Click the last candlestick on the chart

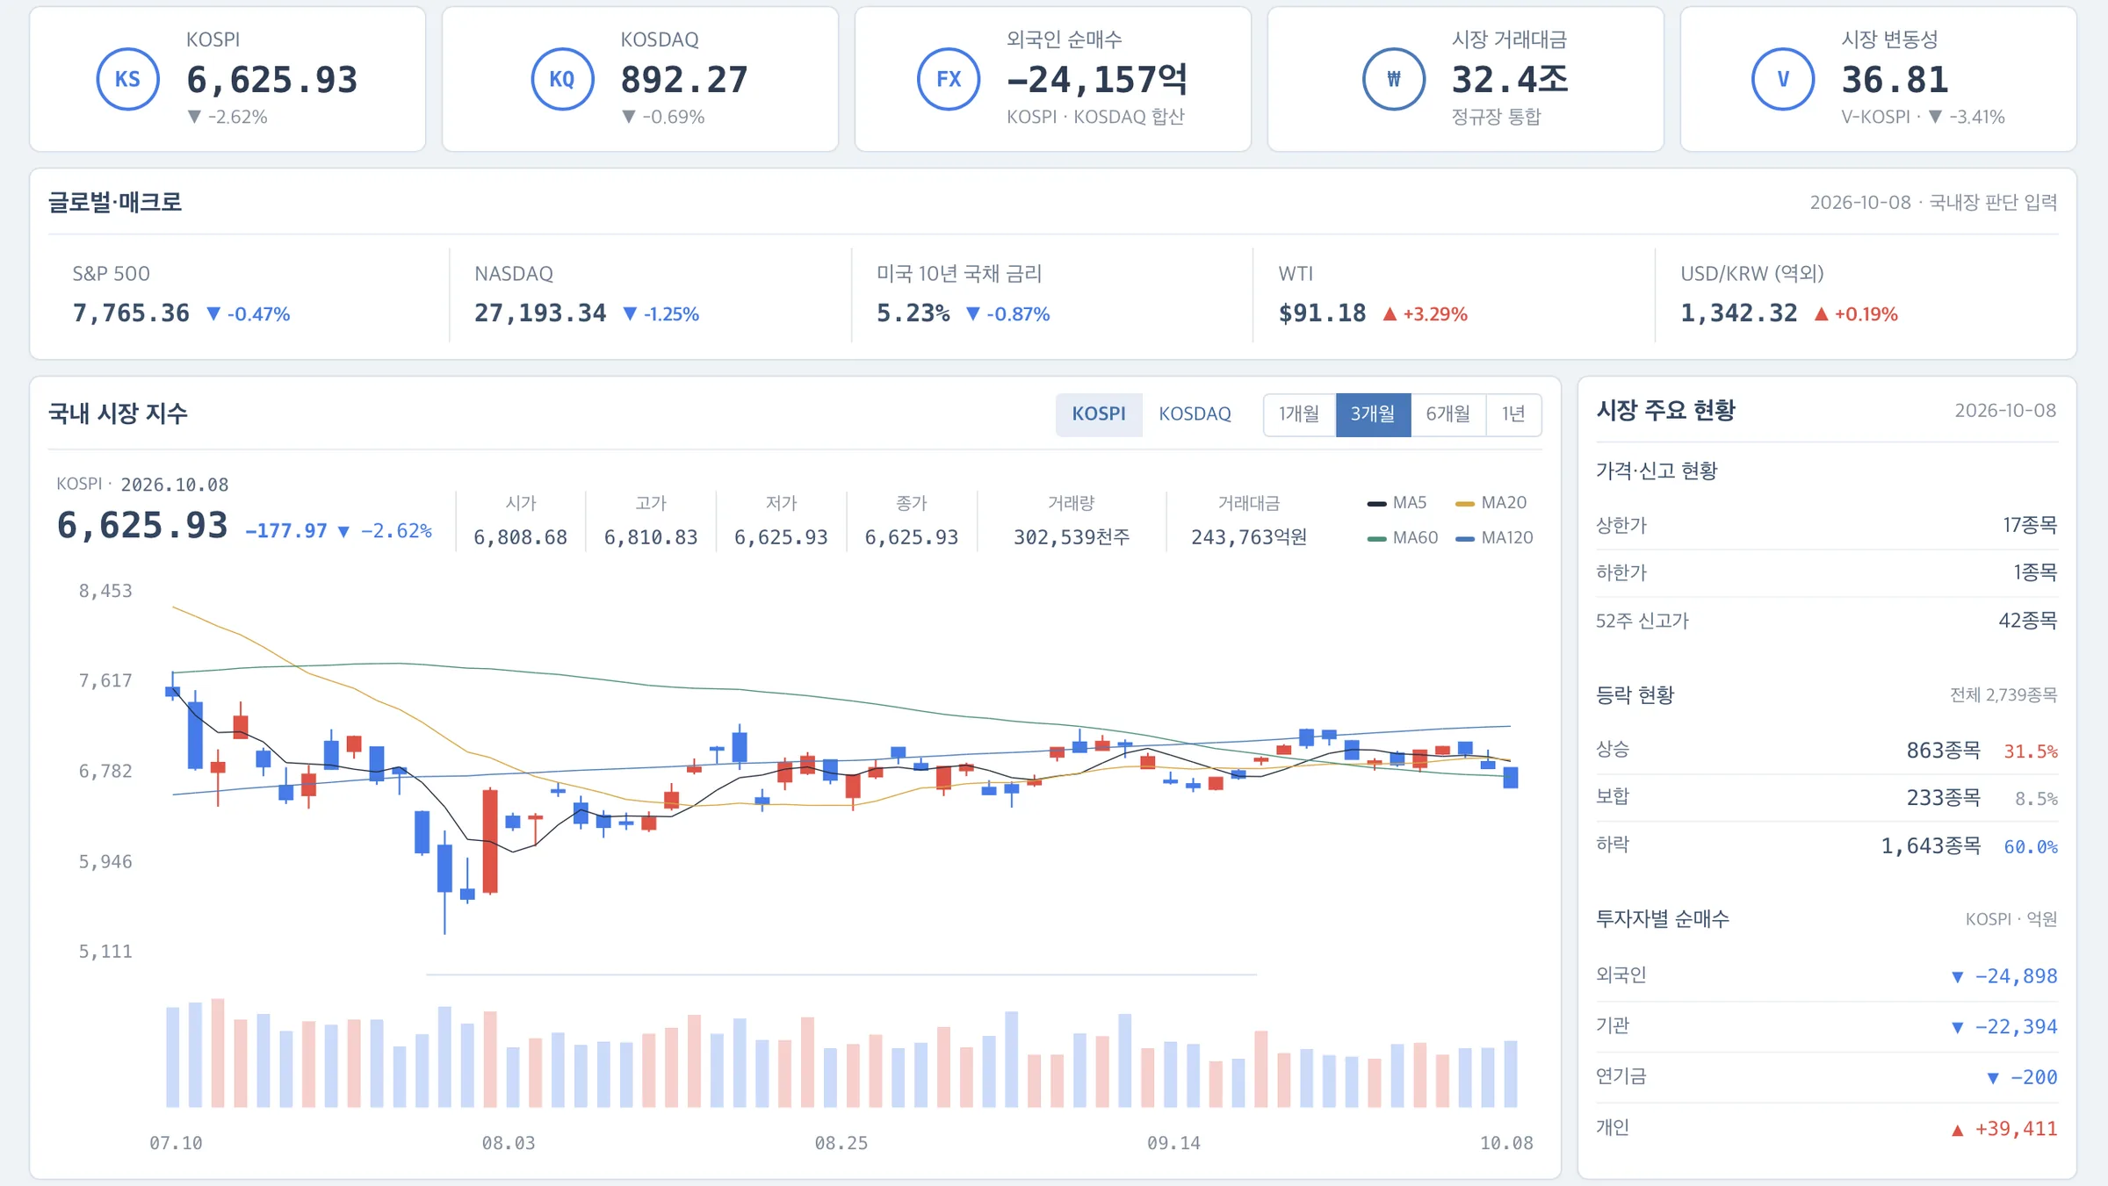(1511, 777)
